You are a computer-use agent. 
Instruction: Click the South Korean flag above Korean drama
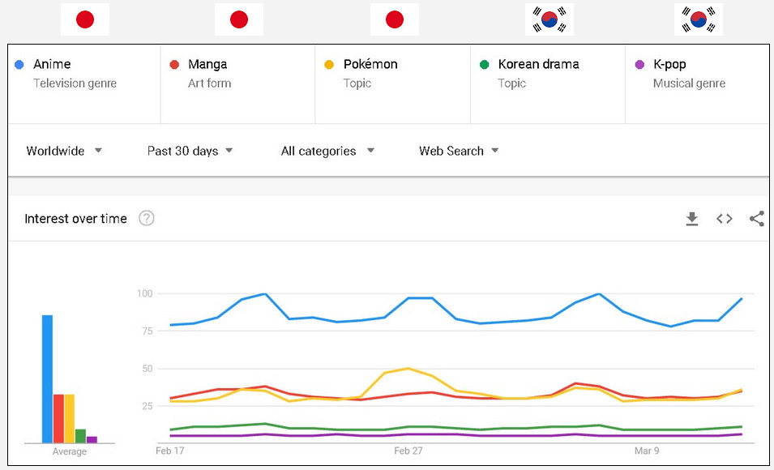click(x=549, y=19)
